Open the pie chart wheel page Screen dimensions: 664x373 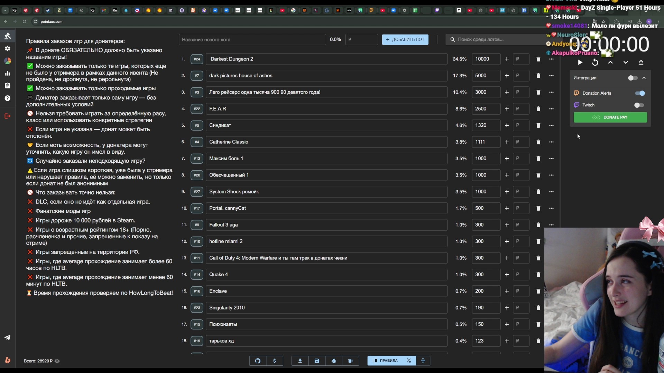[7, 61]
